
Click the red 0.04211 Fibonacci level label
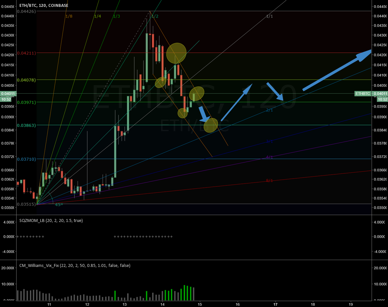coord(27,53)
